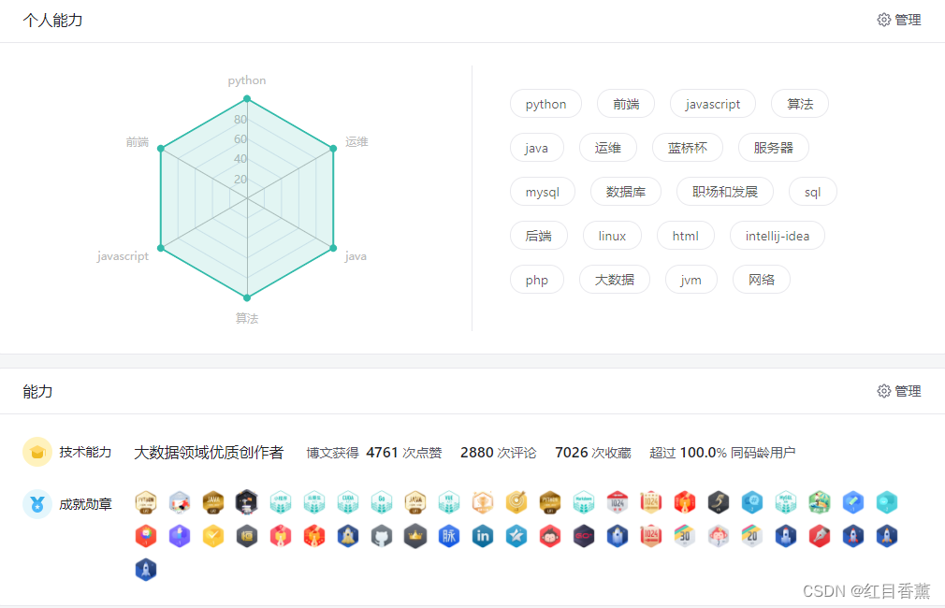Click the Go language badge
The height and width of the screenshot is (608, 945).
pos(382,502)
